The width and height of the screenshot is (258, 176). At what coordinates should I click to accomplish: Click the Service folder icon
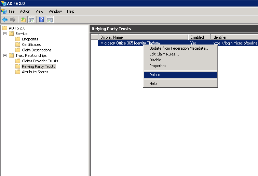coord(11,34)
